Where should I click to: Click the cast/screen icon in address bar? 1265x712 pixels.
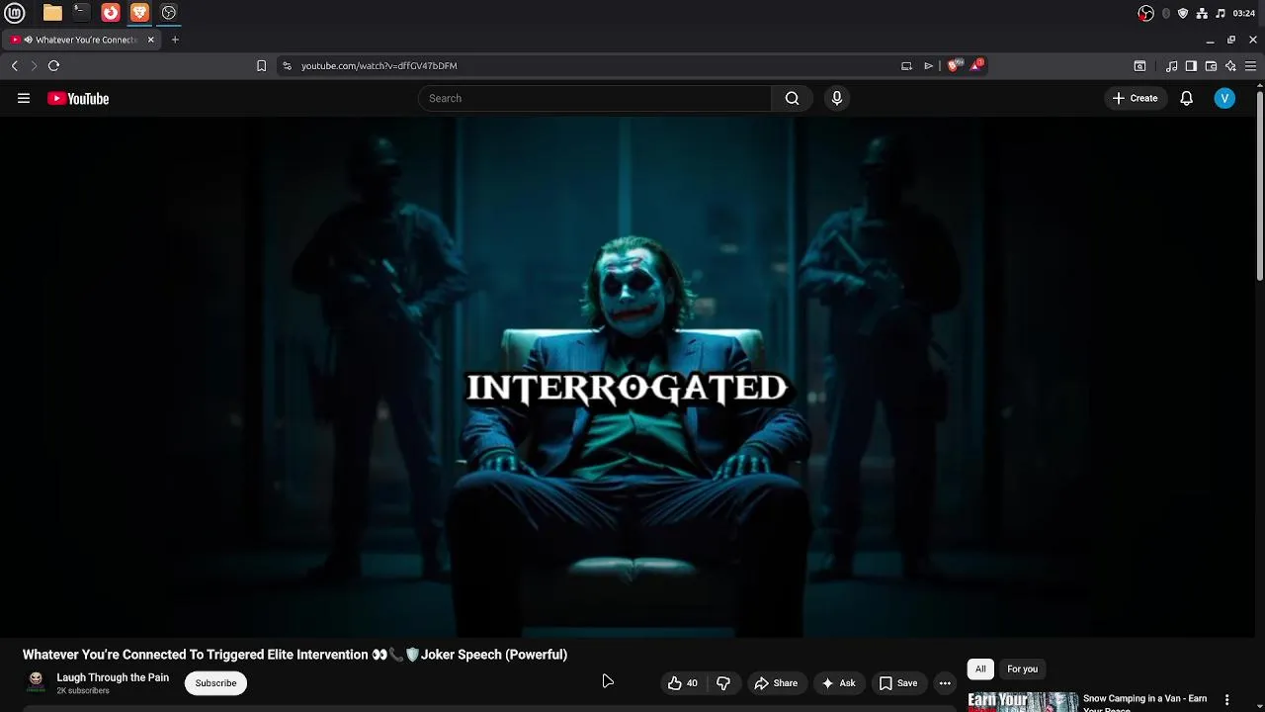pyautogui.click(x=906, y=66)
